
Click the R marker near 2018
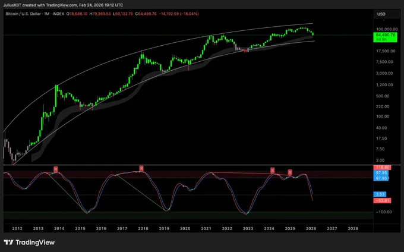point(141,169)
